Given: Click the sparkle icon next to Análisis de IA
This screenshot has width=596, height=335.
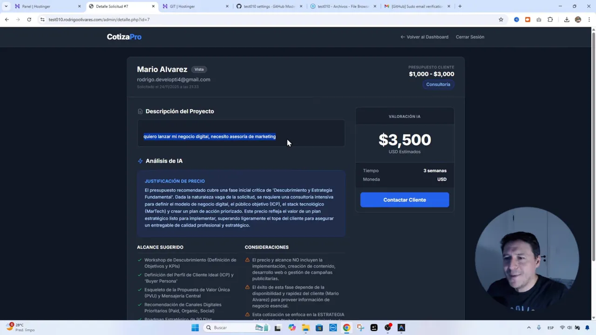Looking at the screenshot, I should 140,161.
